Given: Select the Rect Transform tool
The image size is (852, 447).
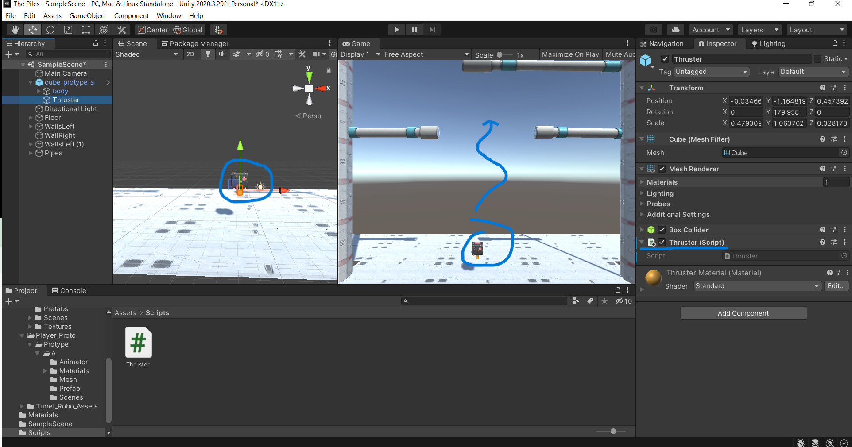Looking at the screenshot, I should 85,30.
